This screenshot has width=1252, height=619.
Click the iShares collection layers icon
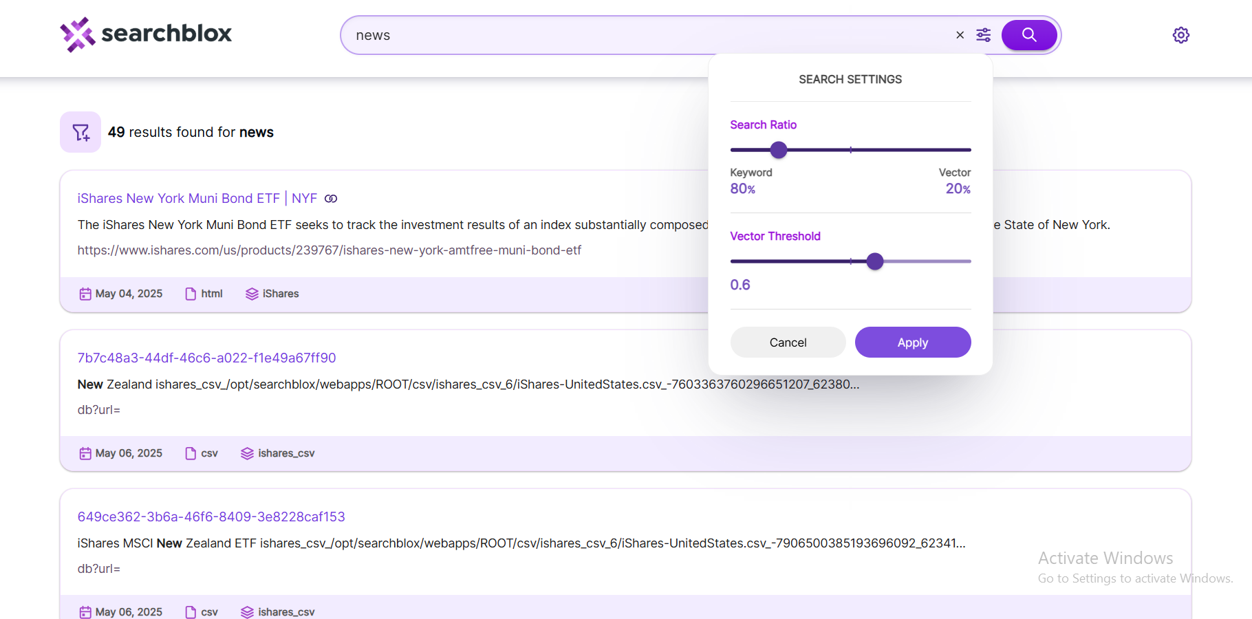point(252,294)
